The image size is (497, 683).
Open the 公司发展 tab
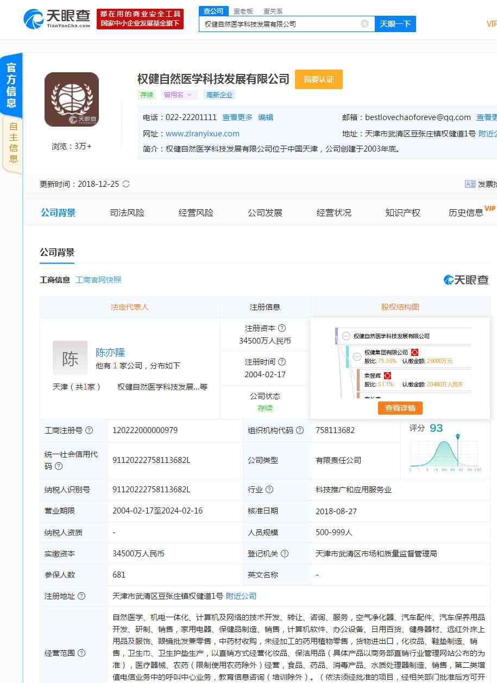tap(265, 212)
